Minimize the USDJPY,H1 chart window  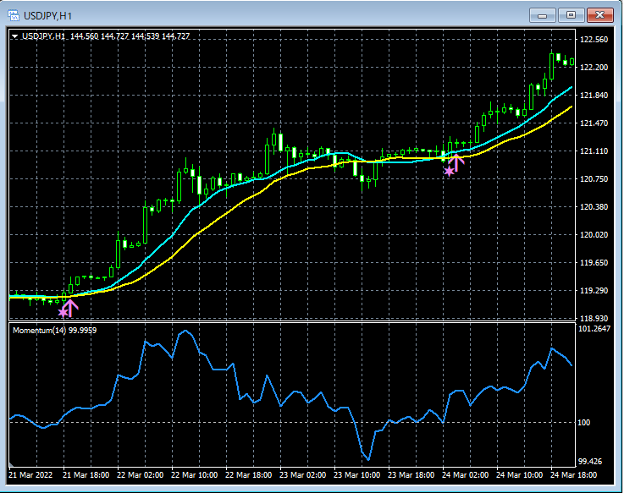point(542,15)
